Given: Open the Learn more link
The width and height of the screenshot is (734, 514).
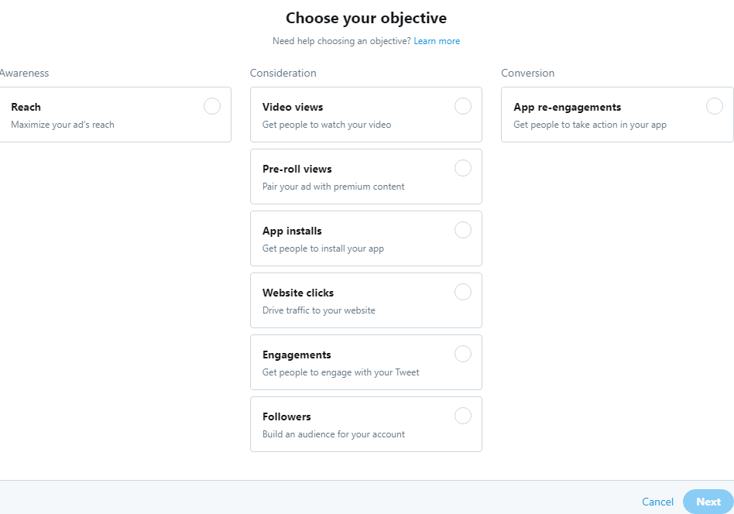Looking at the screenshot, I should tap(437, 41).
